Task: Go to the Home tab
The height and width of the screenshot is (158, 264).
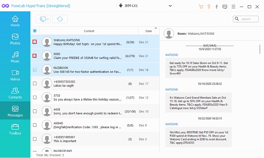Action: 15,21
